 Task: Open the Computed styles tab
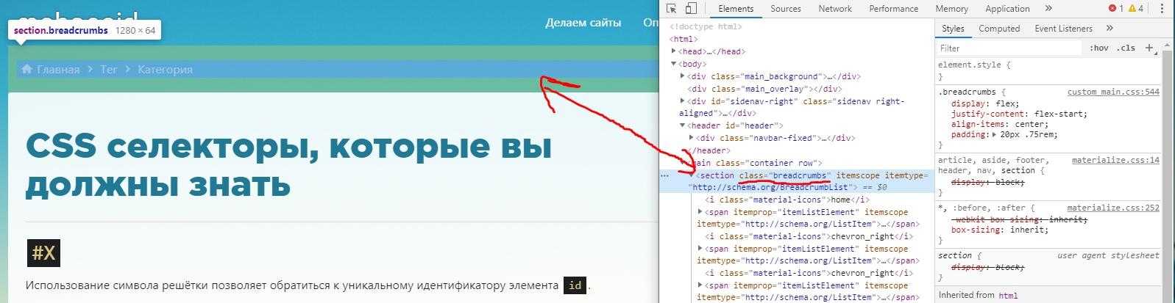[998, 29]
